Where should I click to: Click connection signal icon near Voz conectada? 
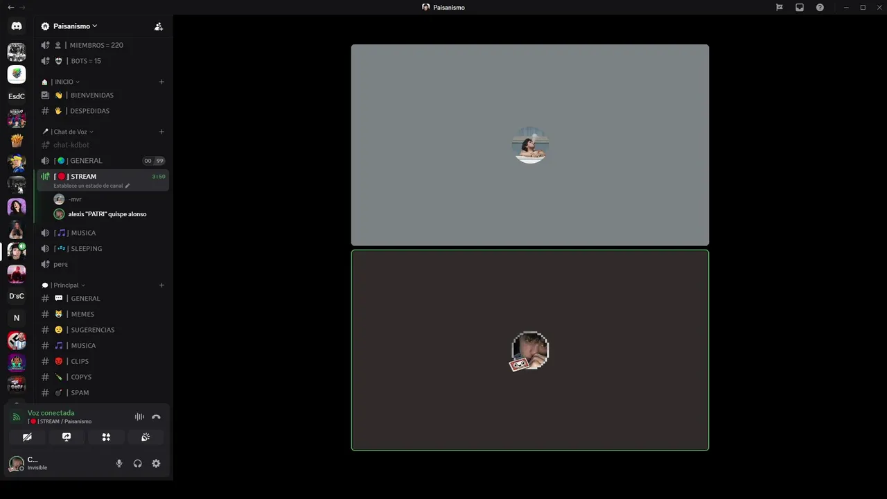[x=17, y=417]
